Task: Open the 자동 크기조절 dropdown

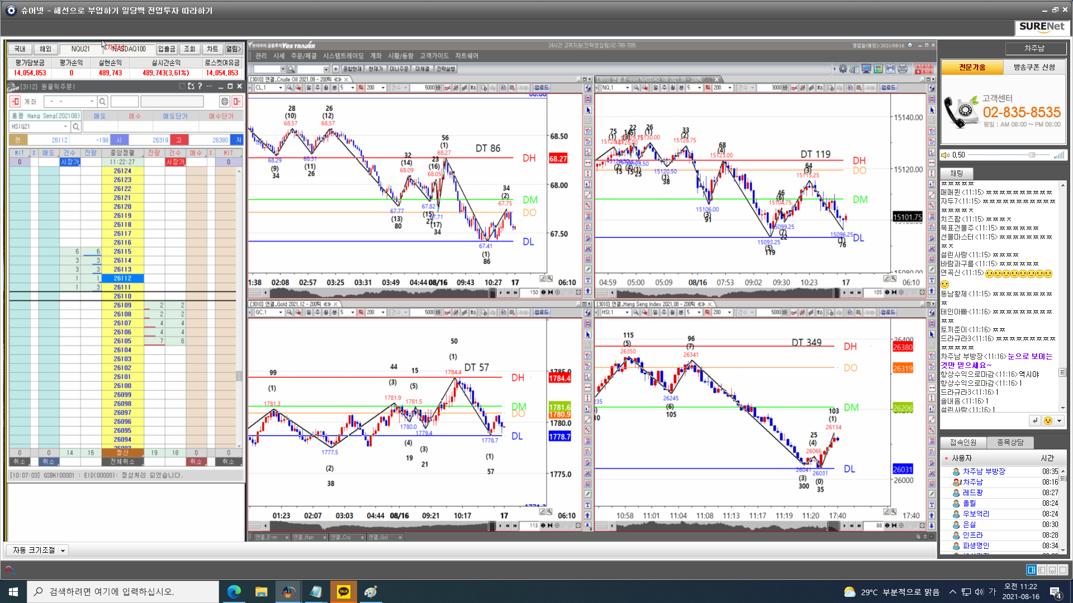Action: coord(63,551)
